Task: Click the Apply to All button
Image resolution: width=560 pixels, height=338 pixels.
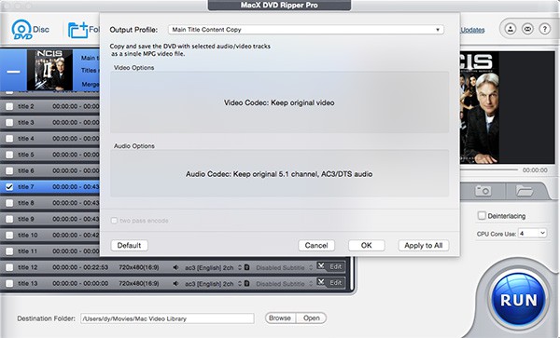Action: point(423,246)
